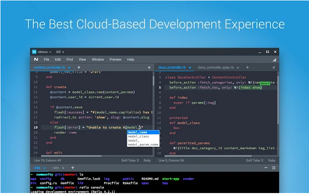Click the right editor vertical scrollbar
The width and height of the screenshot is (309, 194).
tap(278, 100)
